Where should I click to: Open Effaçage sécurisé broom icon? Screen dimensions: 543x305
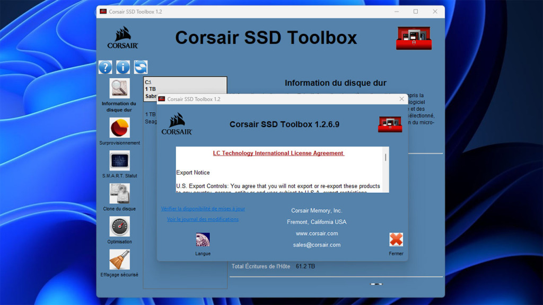click(x=119, y=259)
